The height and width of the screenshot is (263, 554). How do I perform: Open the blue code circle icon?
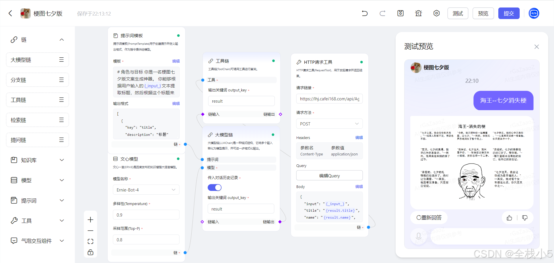[x=534, y=13]
